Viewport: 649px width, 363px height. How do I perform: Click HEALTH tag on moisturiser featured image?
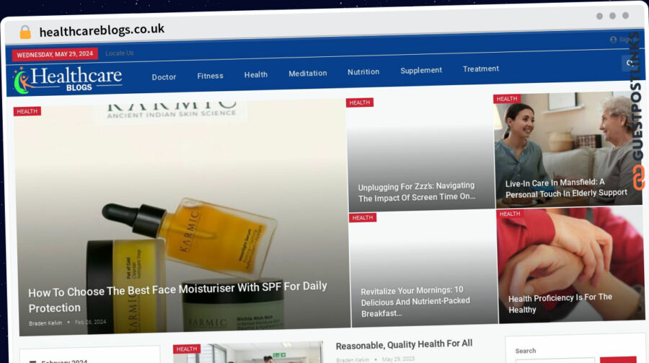[27, 111]
